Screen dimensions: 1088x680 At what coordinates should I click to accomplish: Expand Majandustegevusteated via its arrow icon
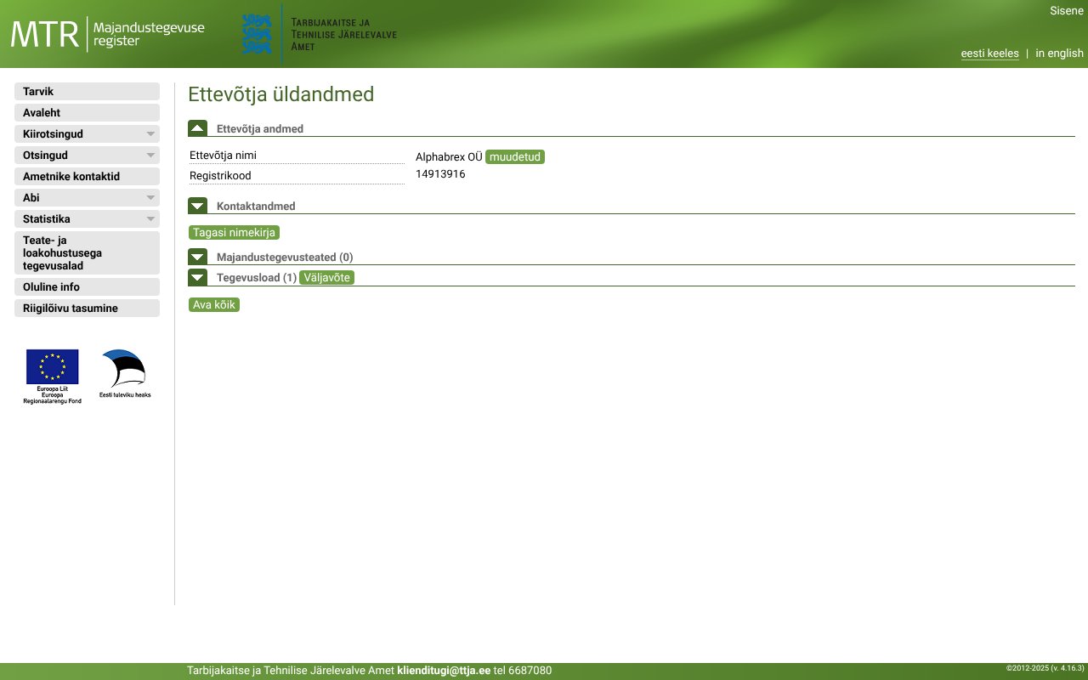click(x=197, y=256)
